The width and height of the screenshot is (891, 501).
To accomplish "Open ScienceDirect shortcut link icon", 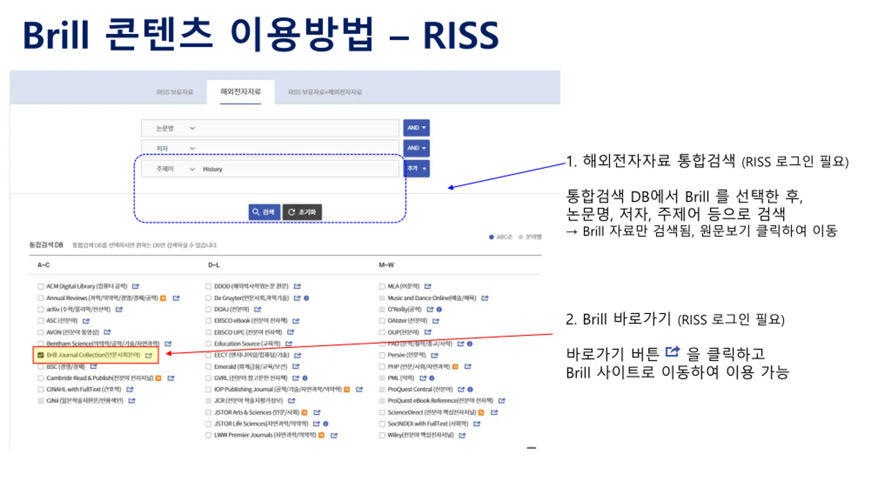I will [494, 413].
